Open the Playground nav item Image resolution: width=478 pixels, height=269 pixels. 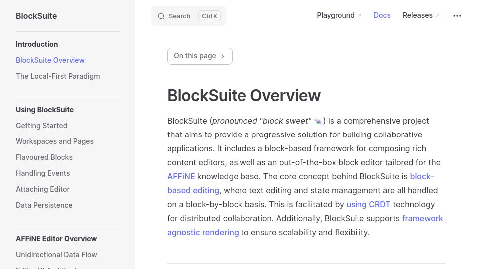[x=339, y=15]
